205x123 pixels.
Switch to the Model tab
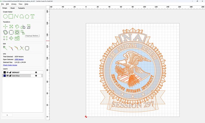pyautogui.click(x=12, y=8)
